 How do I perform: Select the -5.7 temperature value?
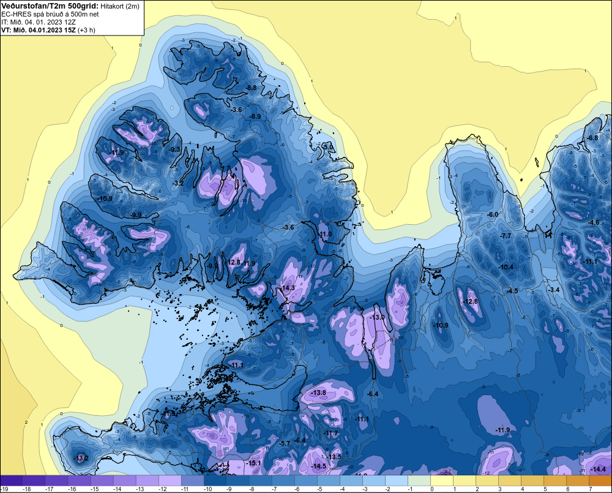285,443
